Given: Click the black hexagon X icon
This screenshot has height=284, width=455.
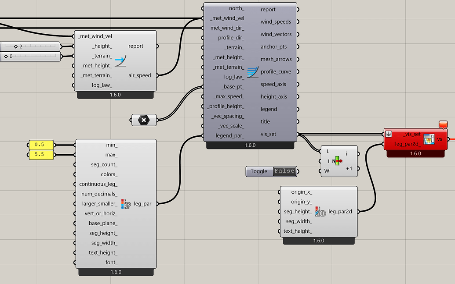Looking at the screenshot, I should click(144, 120).
